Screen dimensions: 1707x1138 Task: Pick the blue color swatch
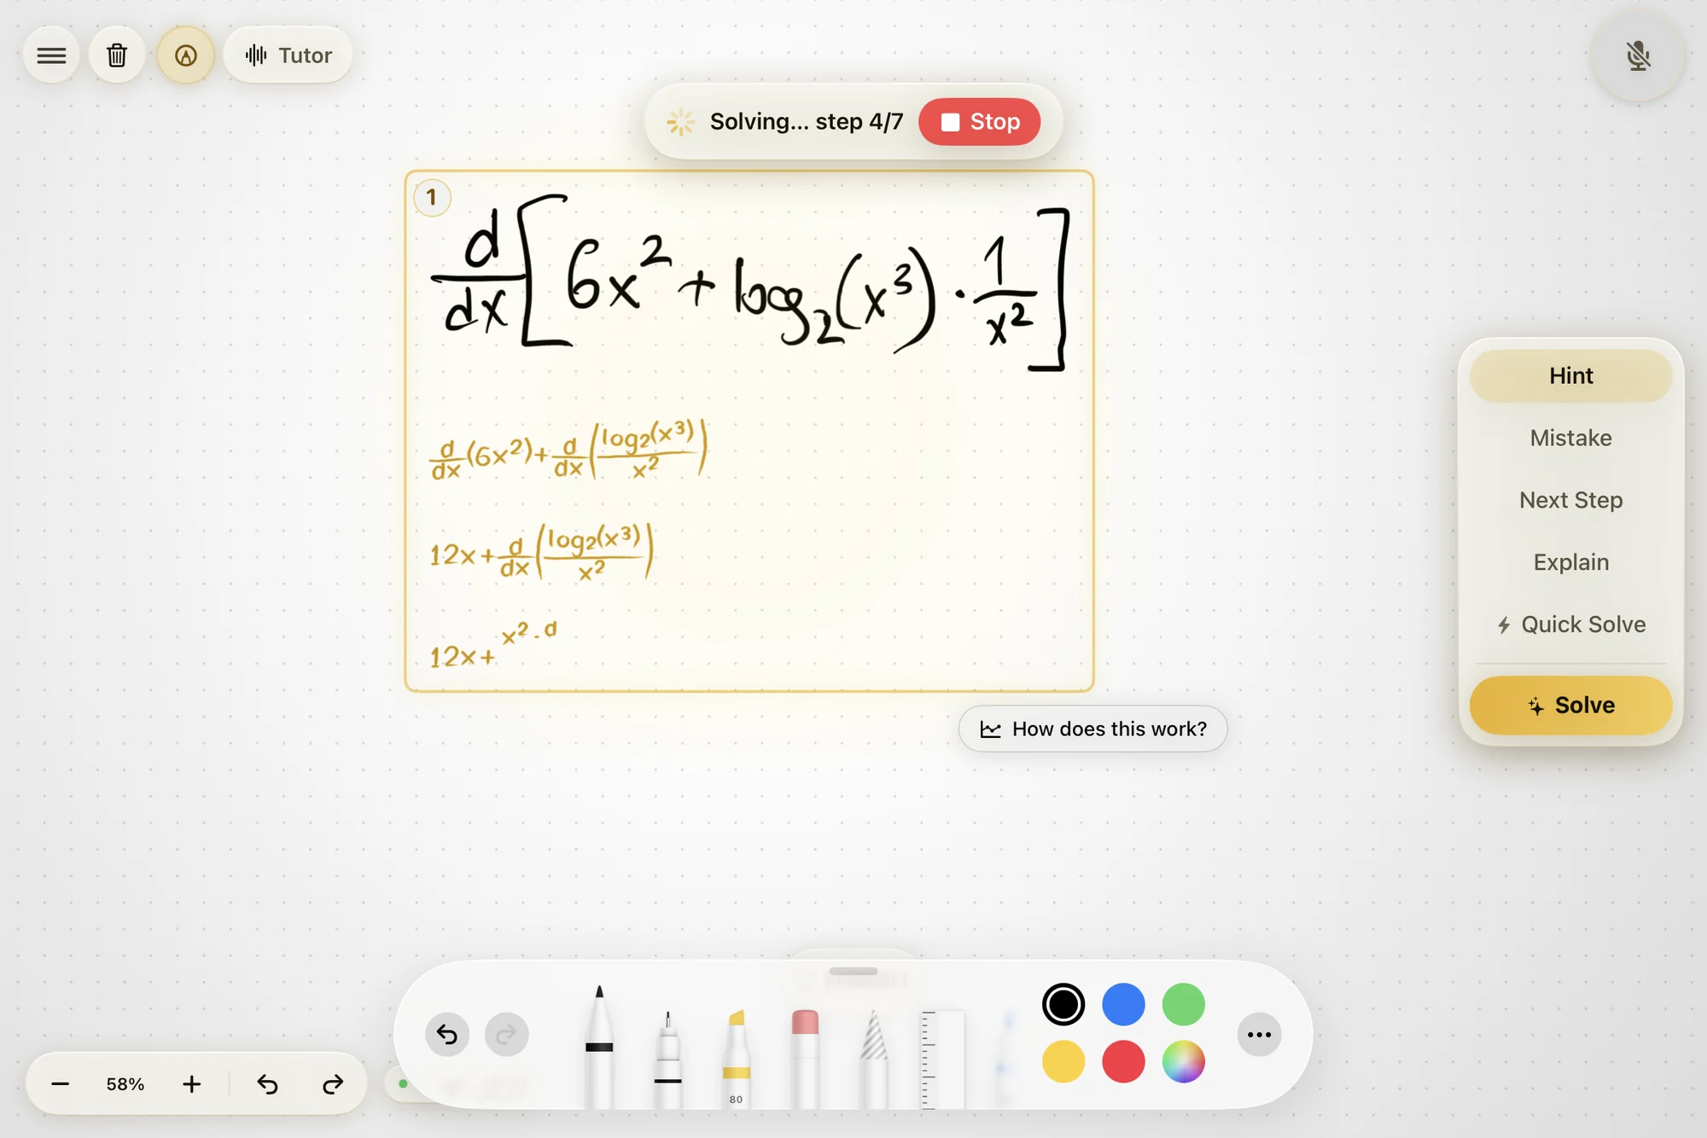click(x=1123, y=1004)
